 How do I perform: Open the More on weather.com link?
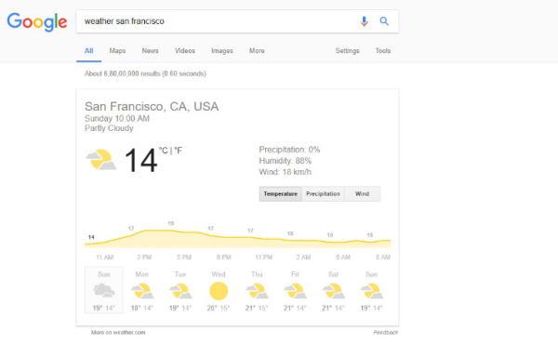pyautogui.click(x=118, y=333)
